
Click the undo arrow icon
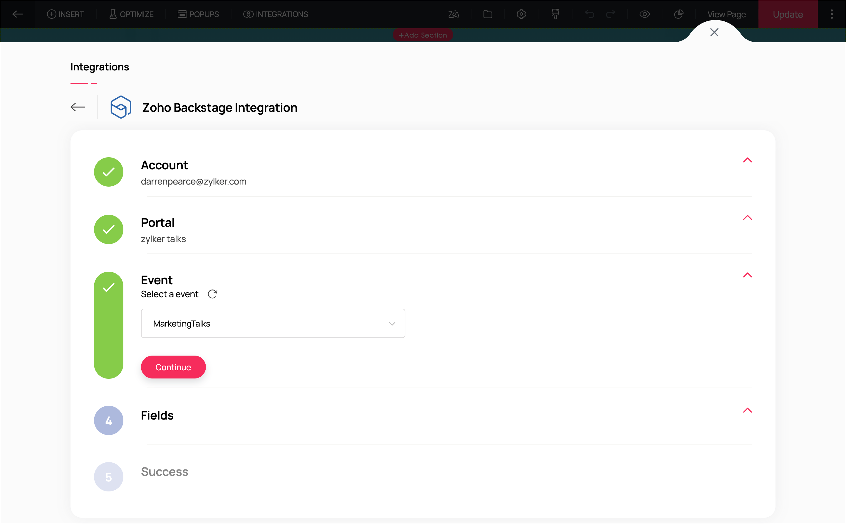click(x=589, y=14)
